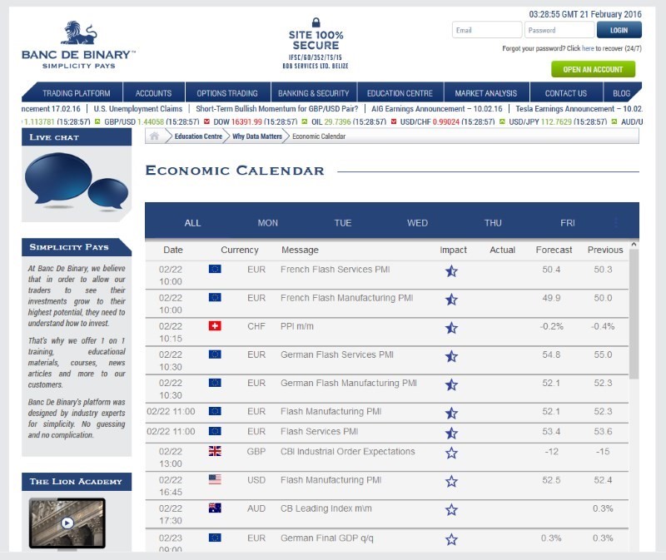666x560 pixels.
Task: Open the Blog menu item
Action: coord(621,93)
